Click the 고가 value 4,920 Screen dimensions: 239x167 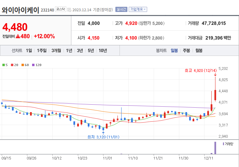pyautogui.click(x=131, y=23)
